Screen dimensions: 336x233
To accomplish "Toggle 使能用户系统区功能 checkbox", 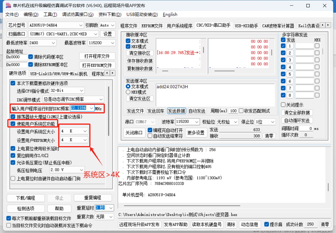I will tap(13, 124).
